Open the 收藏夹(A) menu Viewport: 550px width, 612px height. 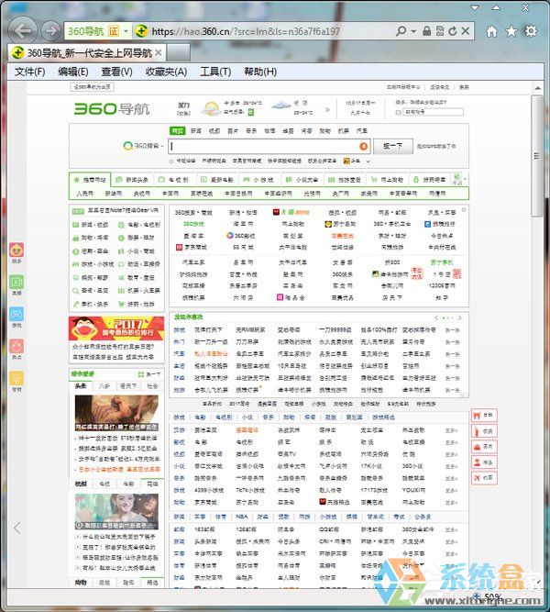(x=166, y=72)
